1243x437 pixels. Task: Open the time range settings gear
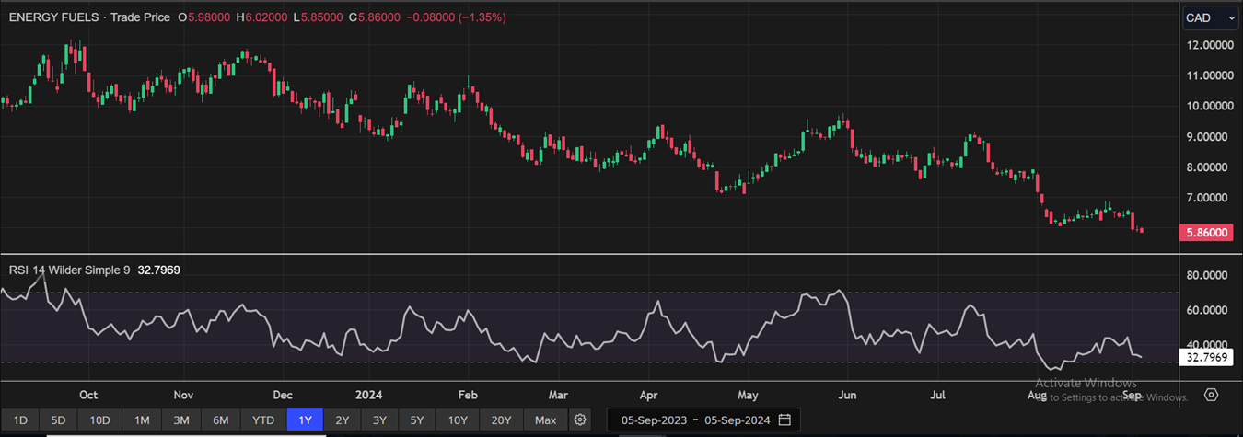coord(580,420)
